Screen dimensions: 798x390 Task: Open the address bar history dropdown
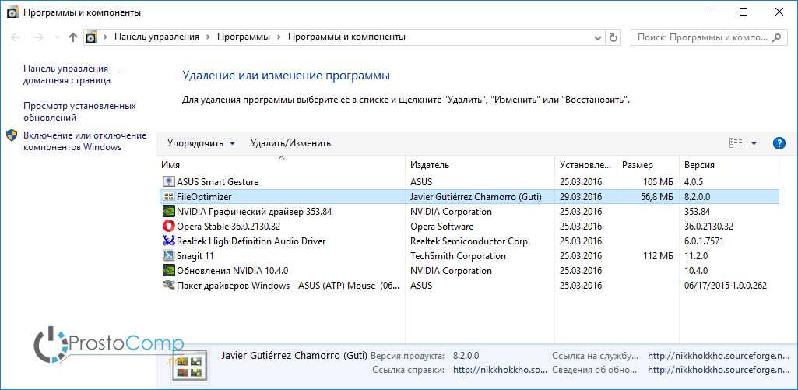pyautogui.click(x=598, y=37)
